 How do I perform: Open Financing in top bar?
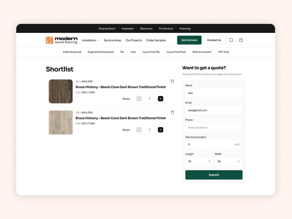(x=185, y=29)
